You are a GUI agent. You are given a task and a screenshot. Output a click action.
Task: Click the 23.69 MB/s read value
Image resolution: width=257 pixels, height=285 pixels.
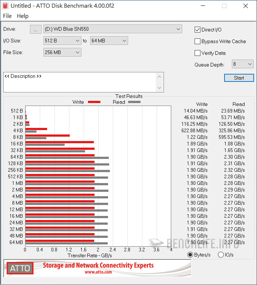coord(233,111)
